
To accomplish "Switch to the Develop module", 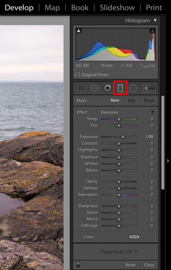I will pyautogui.click(x=19, y=8).
